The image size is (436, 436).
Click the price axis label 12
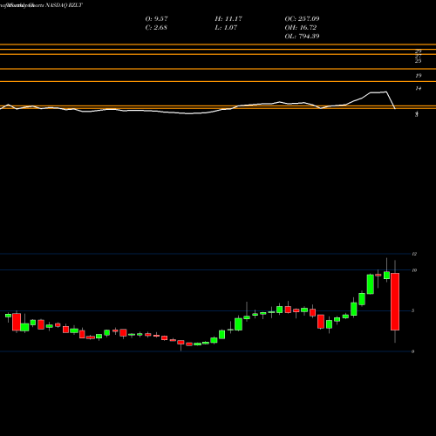[x=414, y=254]
